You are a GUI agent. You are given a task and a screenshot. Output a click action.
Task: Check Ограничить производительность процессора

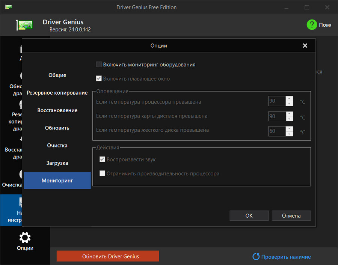[102, 173]
